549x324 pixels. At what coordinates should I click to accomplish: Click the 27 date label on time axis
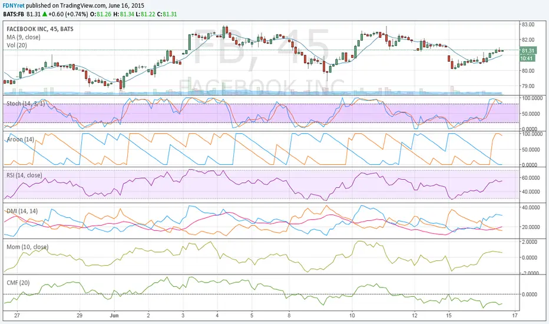pyautogui.click(x=17, y=316)
